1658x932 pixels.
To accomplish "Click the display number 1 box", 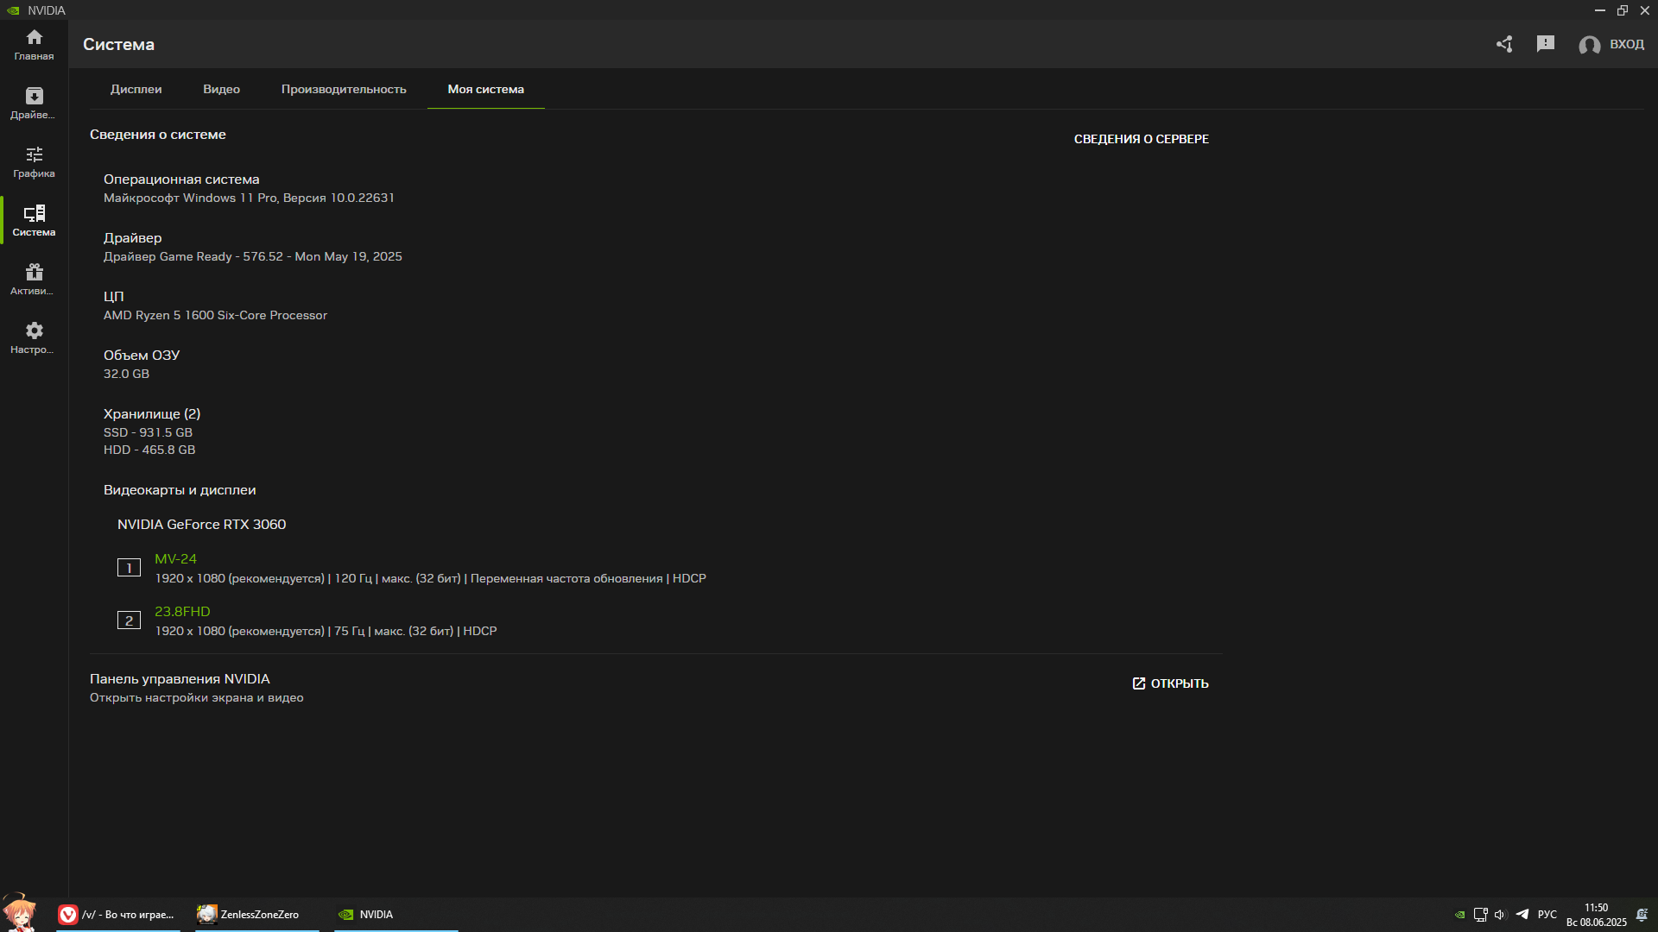I will [129, 568].
